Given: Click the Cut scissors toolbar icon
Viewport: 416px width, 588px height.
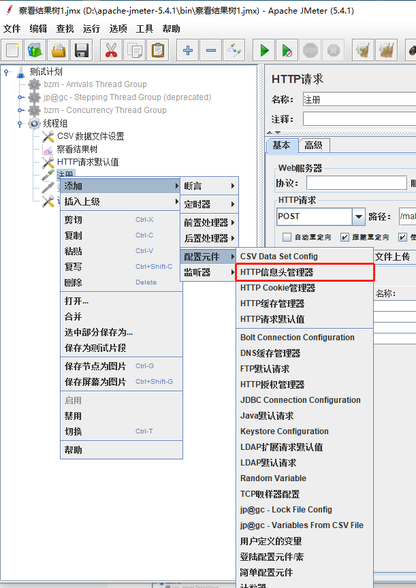Looking at the screenshot, I should coord(112,50).
